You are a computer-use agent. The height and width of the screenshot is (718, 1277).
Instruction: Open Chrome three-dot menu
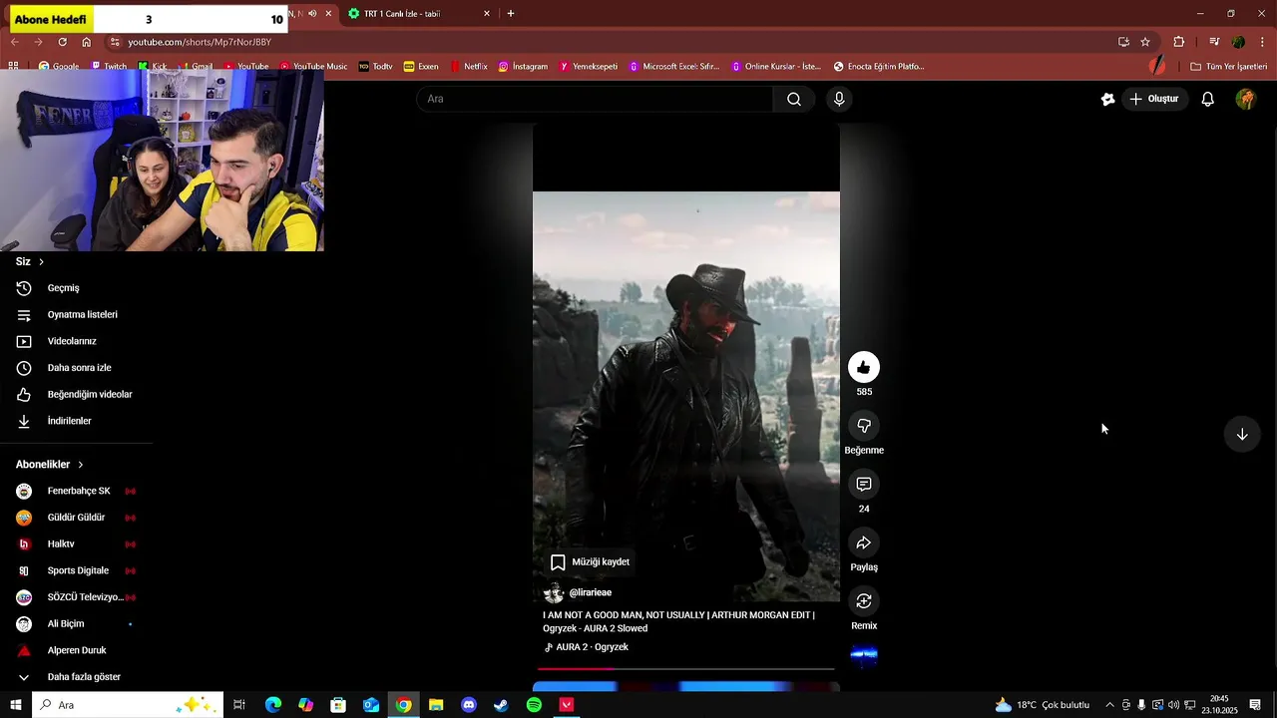click(1263, 42)
